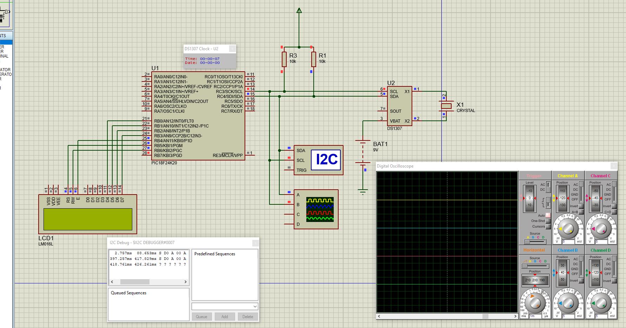Select the X1 crystal component

446,106
